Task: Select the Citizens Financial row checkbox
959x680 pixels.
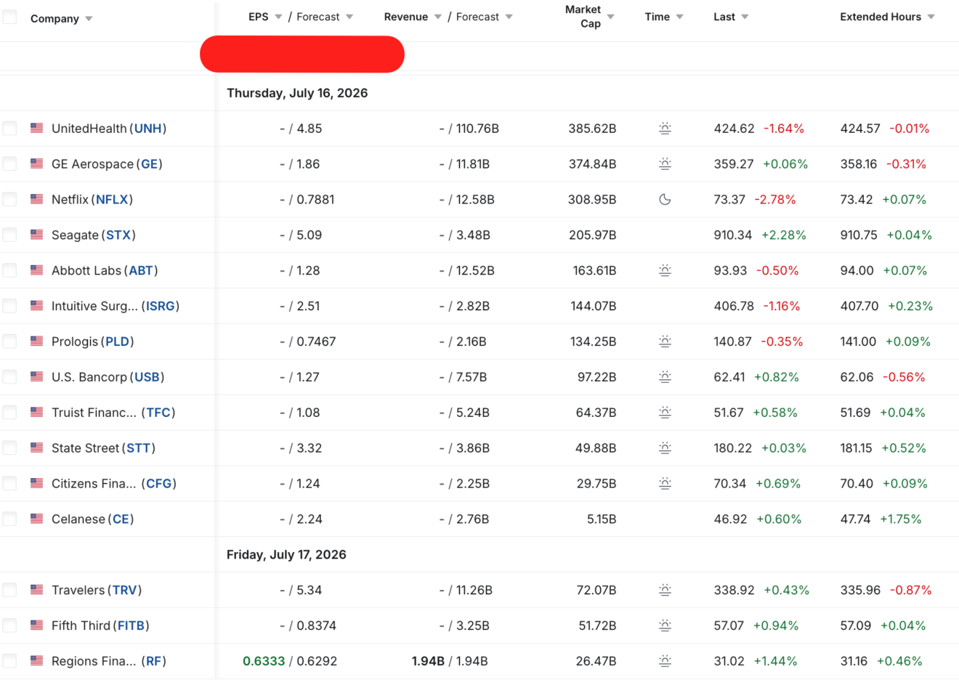Action: [x=9, y=484]
